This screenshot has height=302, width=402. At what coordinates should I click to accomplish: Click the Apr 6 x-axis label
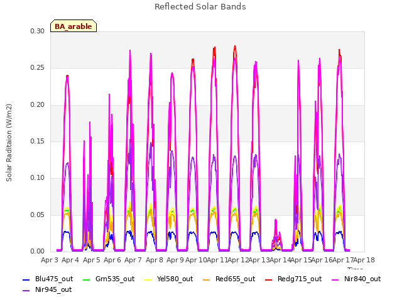point(112,260)
